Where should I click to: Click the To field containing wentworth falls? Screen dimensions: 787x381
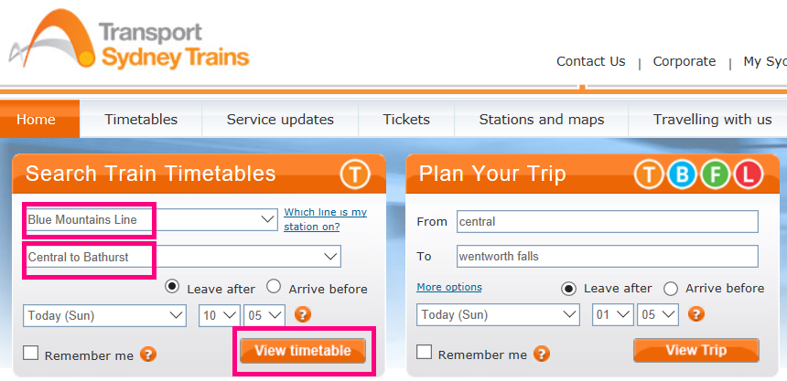point(608,257)
